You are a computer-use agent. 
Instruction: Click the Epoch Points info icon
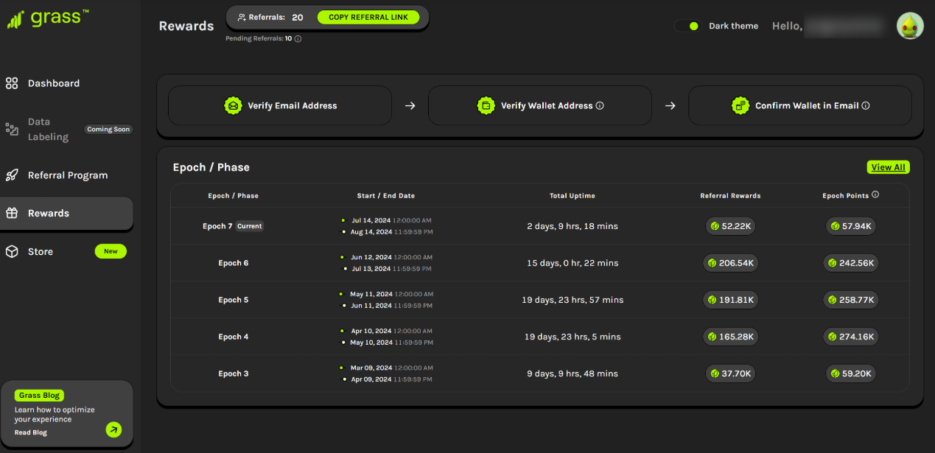875,195
